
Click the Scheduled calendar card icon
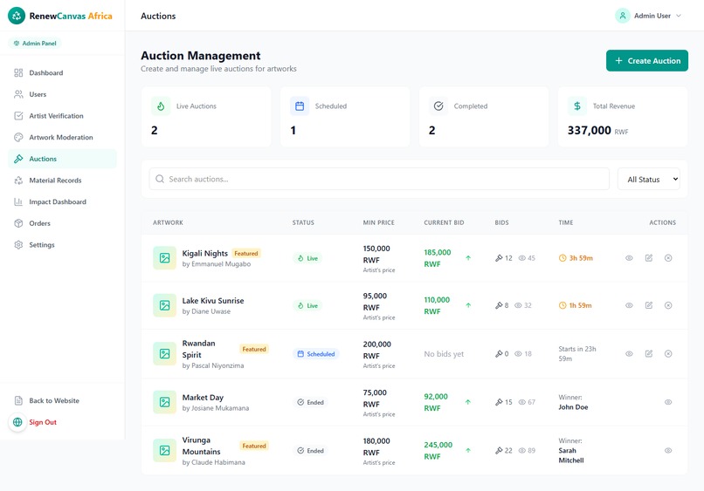(x=300, y=106)
